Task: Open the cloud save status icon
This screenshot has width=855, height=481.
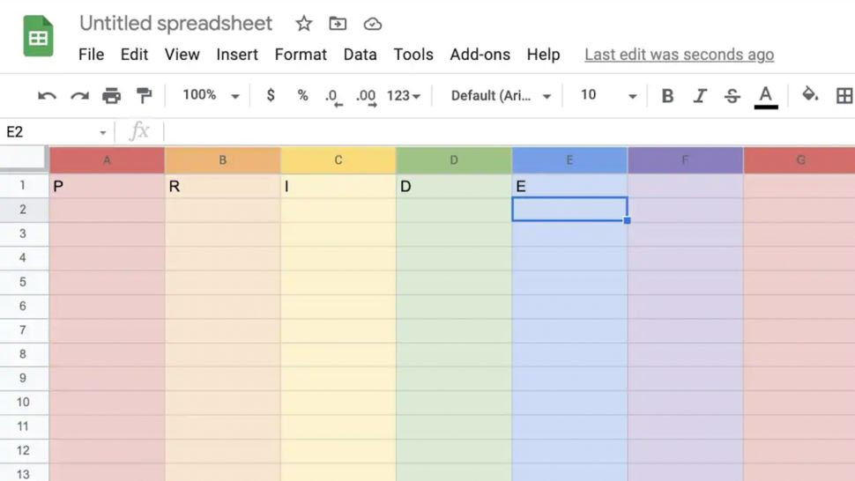Action: (x=373, y=24)
